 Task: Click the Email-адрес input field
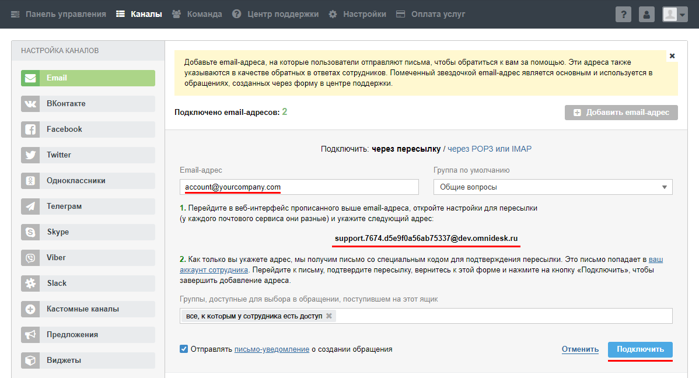point(299,187)
